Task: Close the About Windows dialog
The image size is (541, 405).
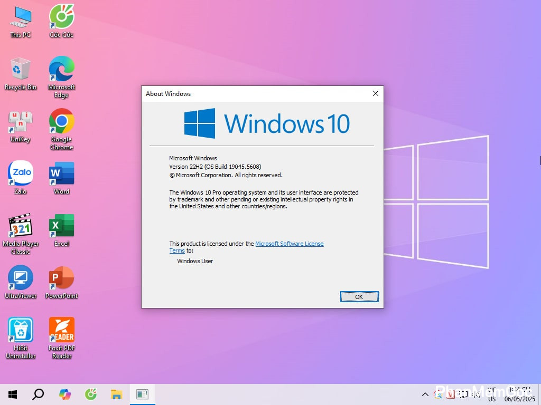Action: click(x=376, y=94)
